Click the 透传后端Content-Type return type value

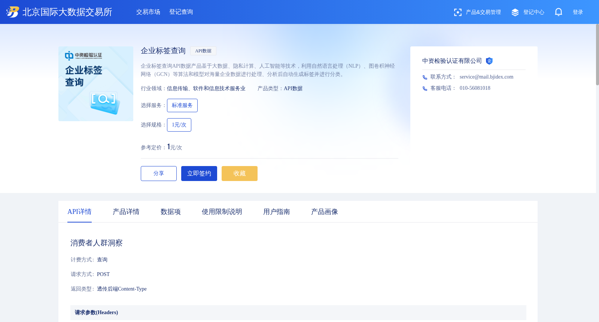122,289
